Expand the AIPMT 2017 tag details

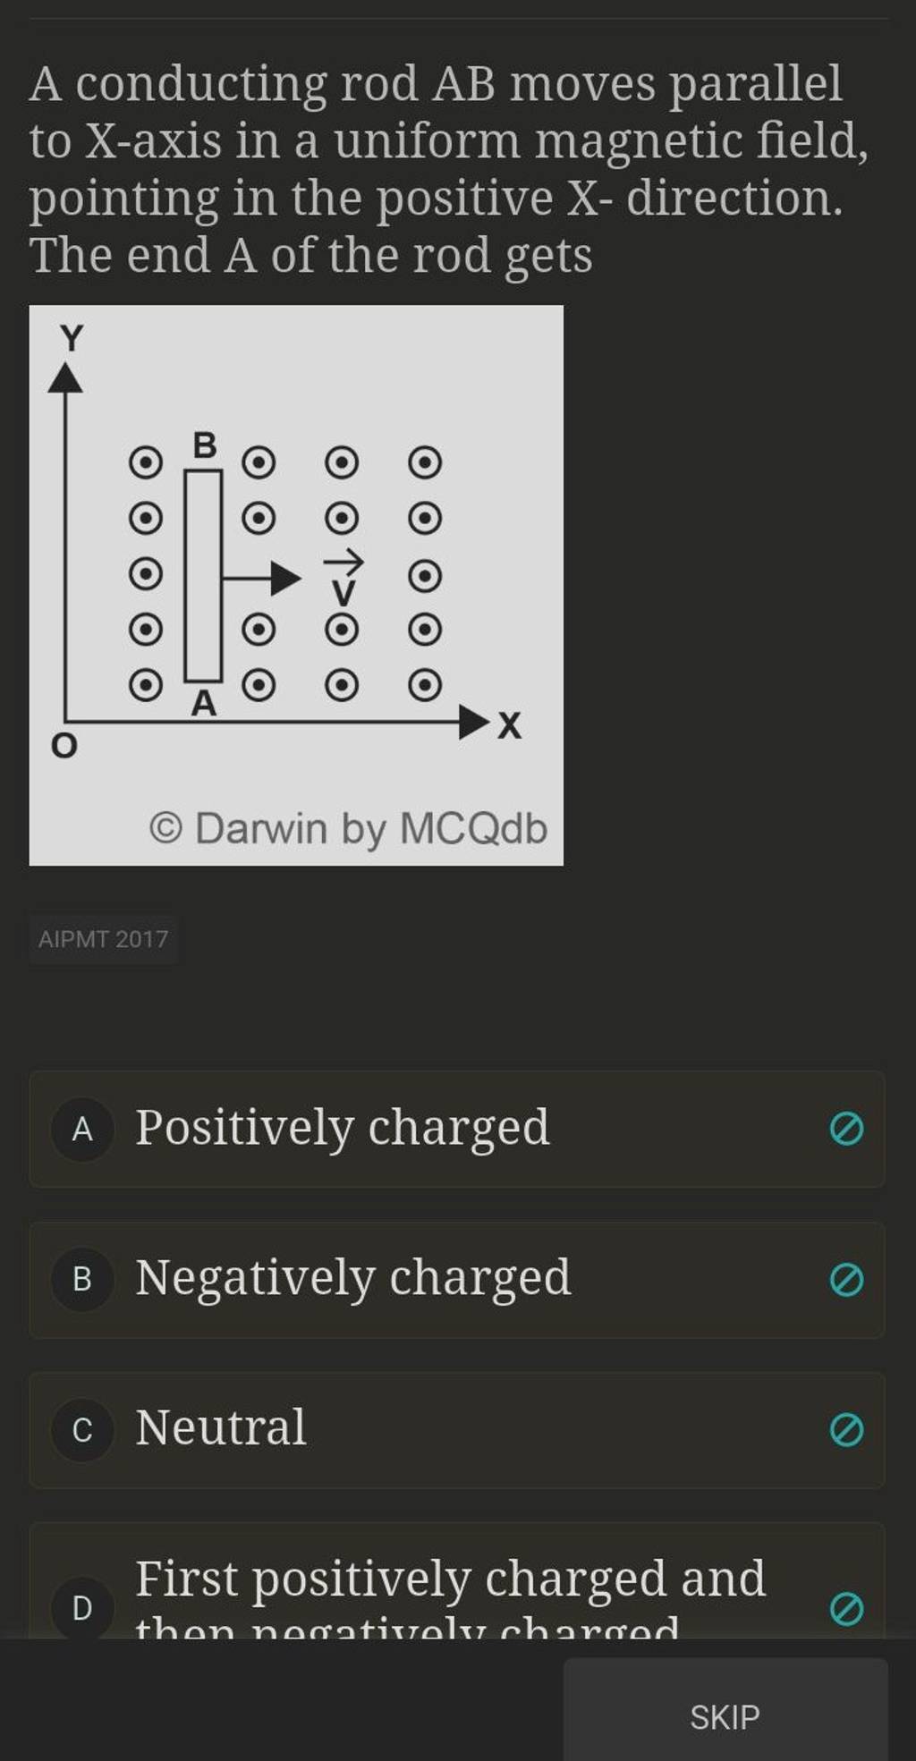coord(104,939)
